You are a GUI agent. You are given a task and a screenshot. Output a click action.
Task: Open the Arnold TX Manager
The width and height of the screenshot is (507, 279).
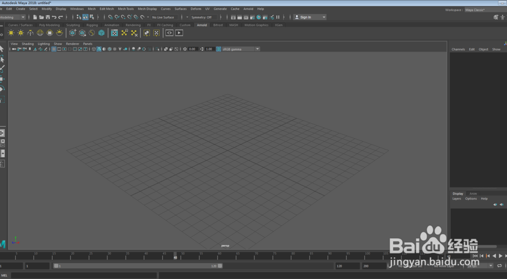pyautogui.click(x=115, y=33)
